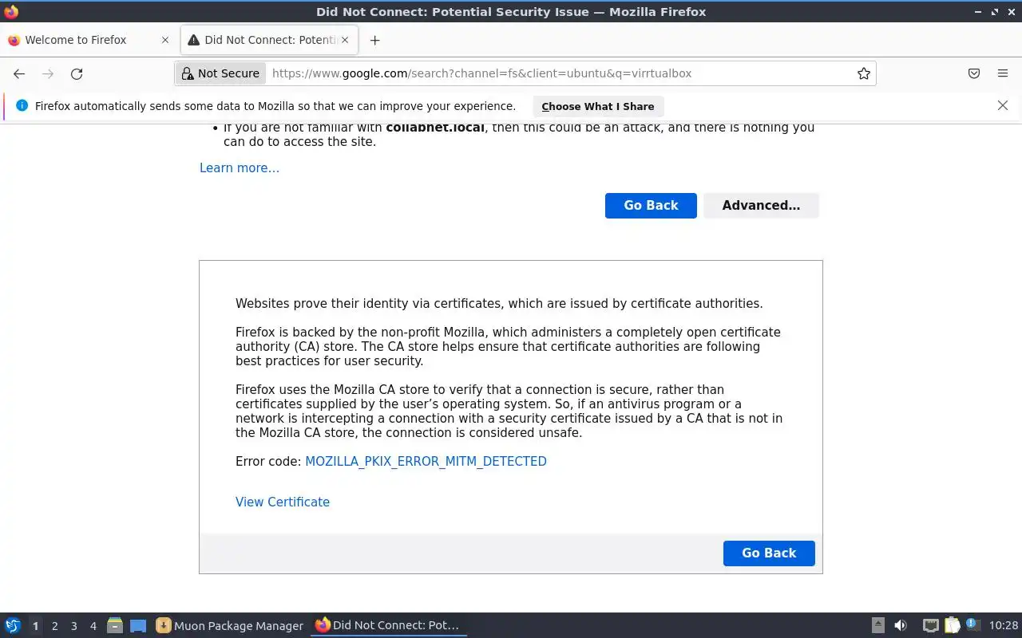Open a new tab with the plus icon
Screen dimensions: 1022x638
374,40
